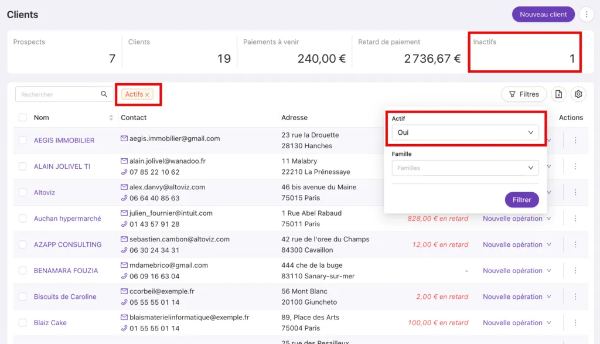The height and width of the screenshot is (344, 600).
Task: Click the Contact column header
Action: (x=134, y=117)
